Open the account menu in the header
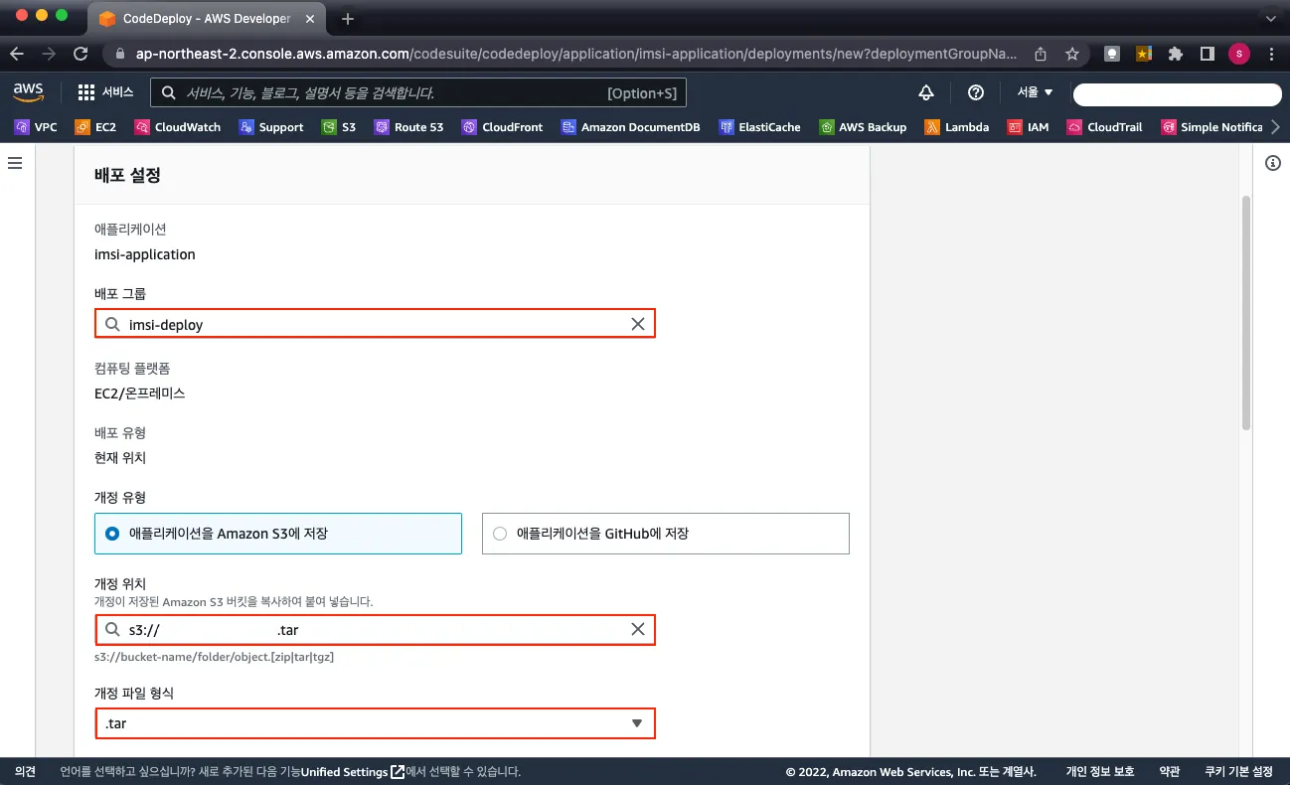 tap(1177, 94)
